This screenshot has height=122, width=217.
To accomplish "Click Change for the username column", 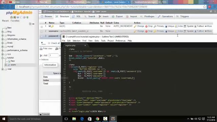I will pos(139,31).
